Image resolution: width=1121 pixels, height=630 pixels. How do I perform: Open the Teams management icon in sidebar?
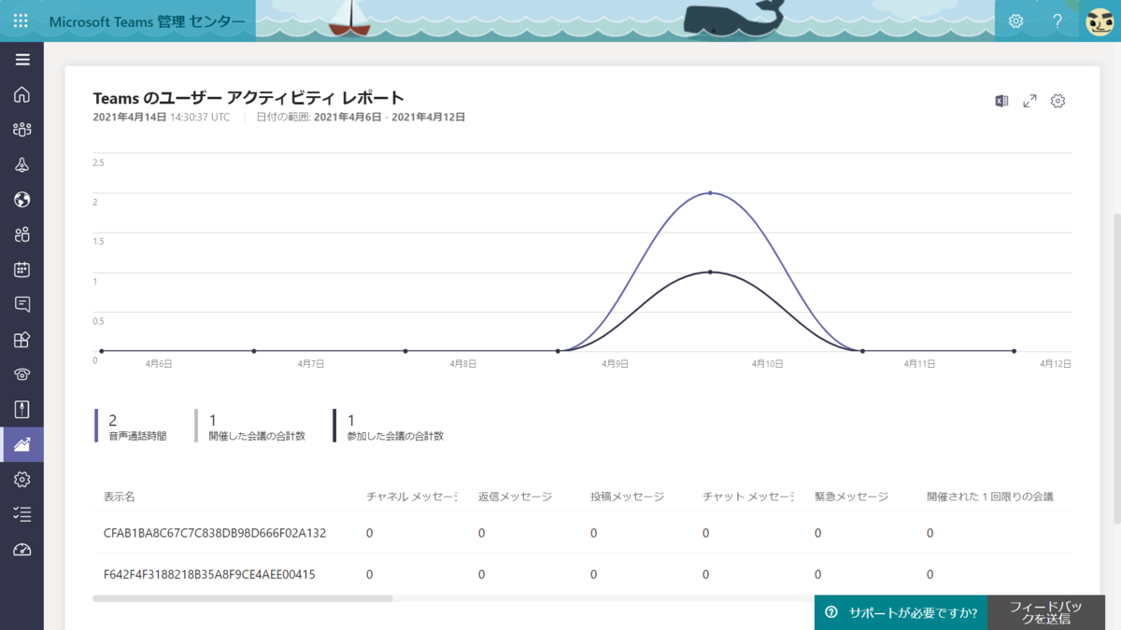[x=22, y=130]
